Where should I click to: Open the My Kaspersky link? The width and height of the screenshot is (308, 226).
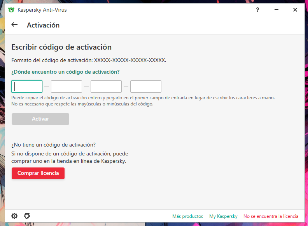pos(223,216)
